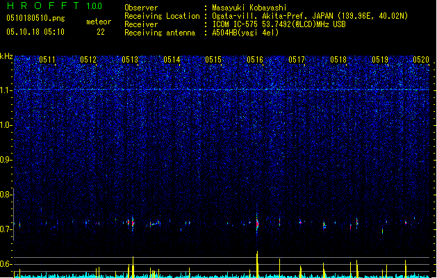Click the date stamp 05.10.18 05:10
Viewport: 437px width, 278px height.
(x=35, y=32)
